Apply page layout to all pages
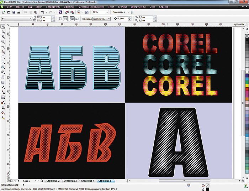249x191 pixels. point(72,19)
